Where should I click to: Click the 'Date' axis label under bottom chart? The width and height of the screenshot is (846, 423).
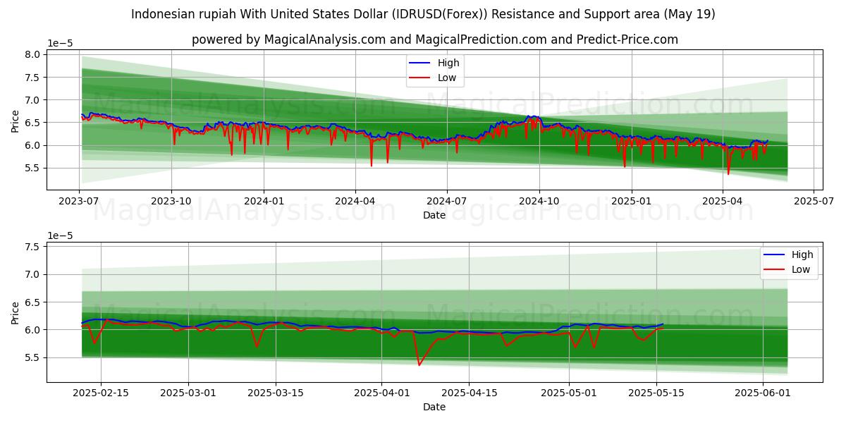tap(434, 407)
